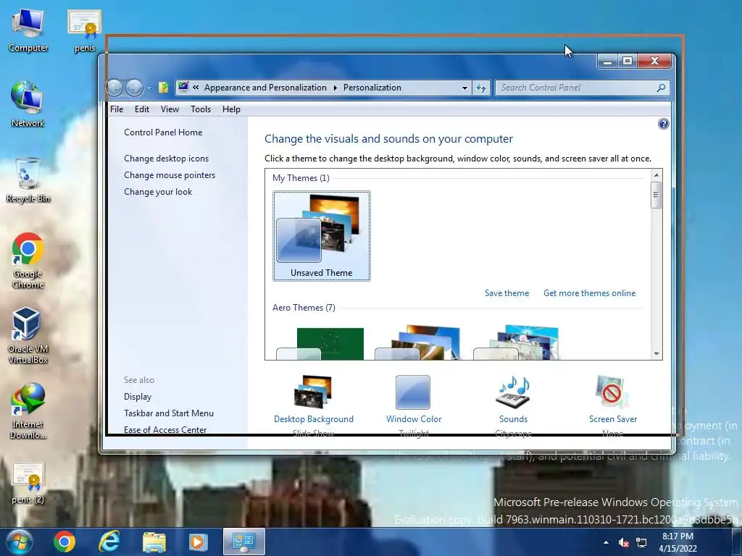Select the second Aero theme thumbnail

(418, 342)
